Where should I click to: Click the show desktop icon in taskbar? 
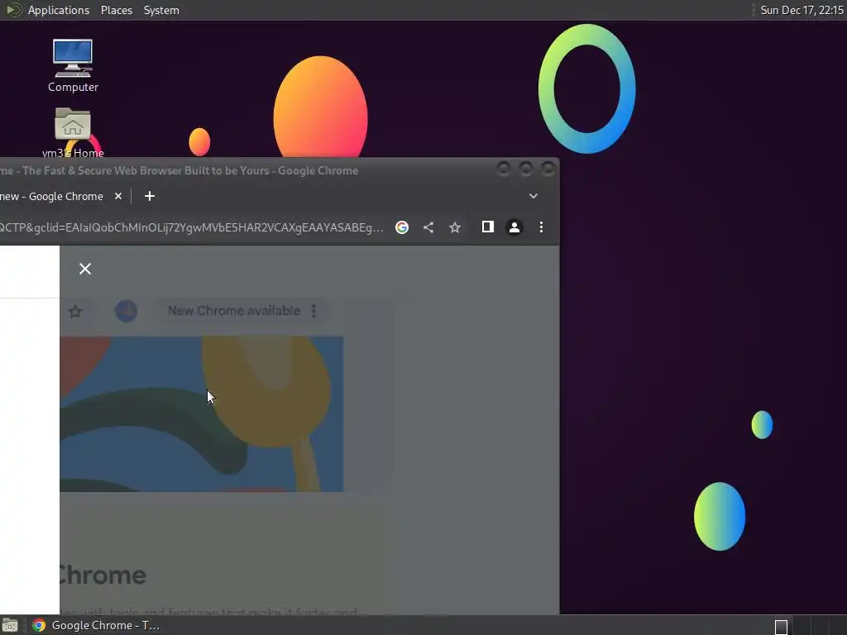tap(10, 625)
